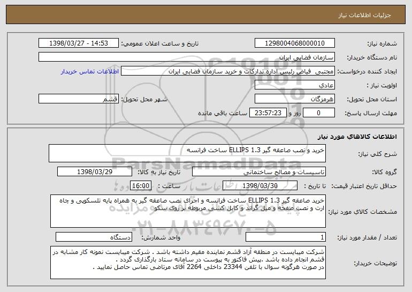Click the label اولویت نیاز

tap(382, 86)
